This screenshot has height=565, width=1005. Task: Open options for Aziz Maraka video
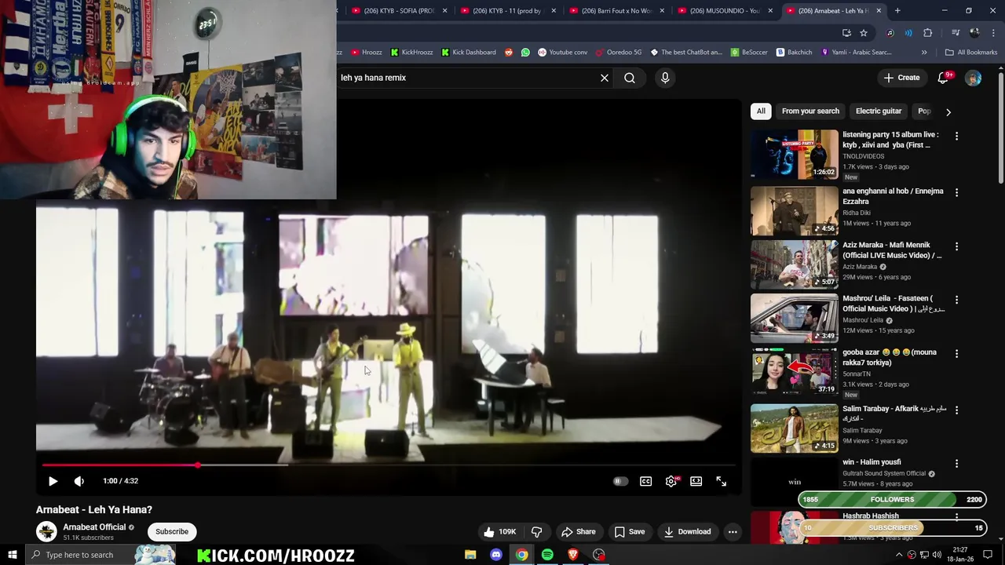(x=956, y=246)
